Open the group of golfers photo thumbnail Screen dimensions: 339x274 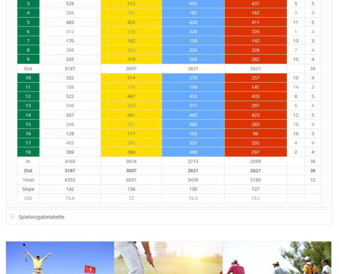[277, 258]
